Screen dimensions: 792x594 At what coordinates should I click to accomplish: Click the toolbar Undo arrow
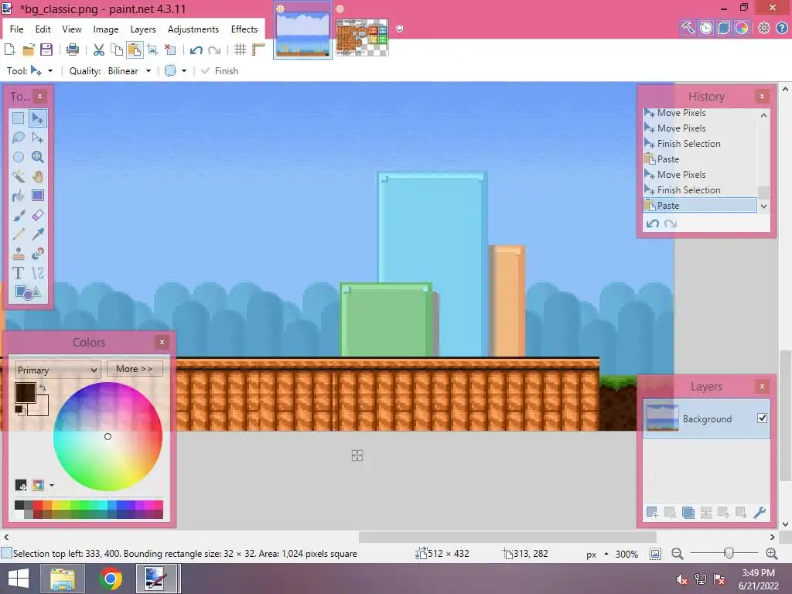[196, 49]
